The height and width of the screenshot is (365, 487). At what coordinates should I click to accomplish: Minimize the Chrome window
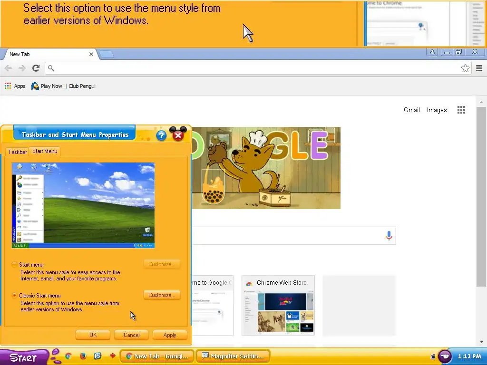447,52
